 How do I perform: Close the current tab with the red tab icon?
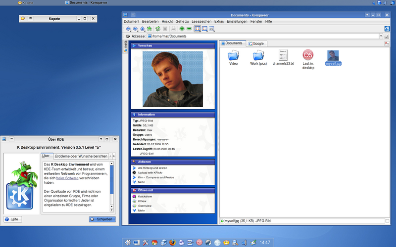(x=387, y=43)
